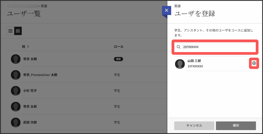263x134 pixels.
Task: Open user name 小杉 花子
Action: pyautogui.click(x=30, y=91)
